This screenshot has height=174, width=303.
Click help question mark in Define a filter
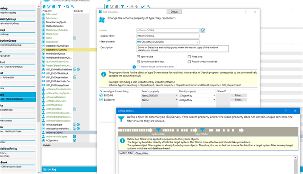tap(286, 111)
